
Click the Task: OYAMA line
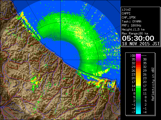point(132,21)
